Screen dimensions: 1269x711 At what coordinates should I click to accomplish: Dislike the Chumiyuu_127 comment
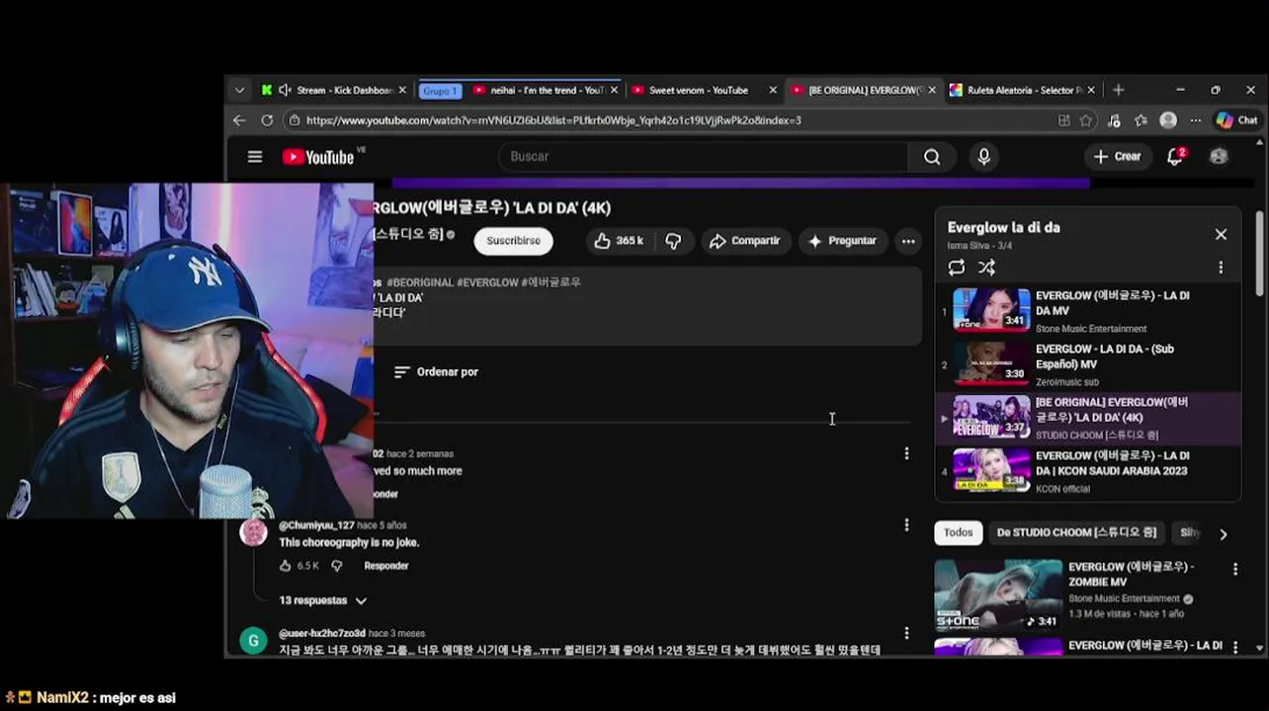point(337,566)
